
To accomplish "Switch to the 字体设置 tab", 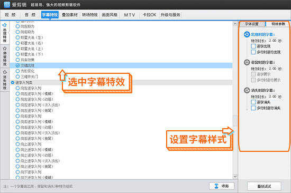I will point(252,24).
